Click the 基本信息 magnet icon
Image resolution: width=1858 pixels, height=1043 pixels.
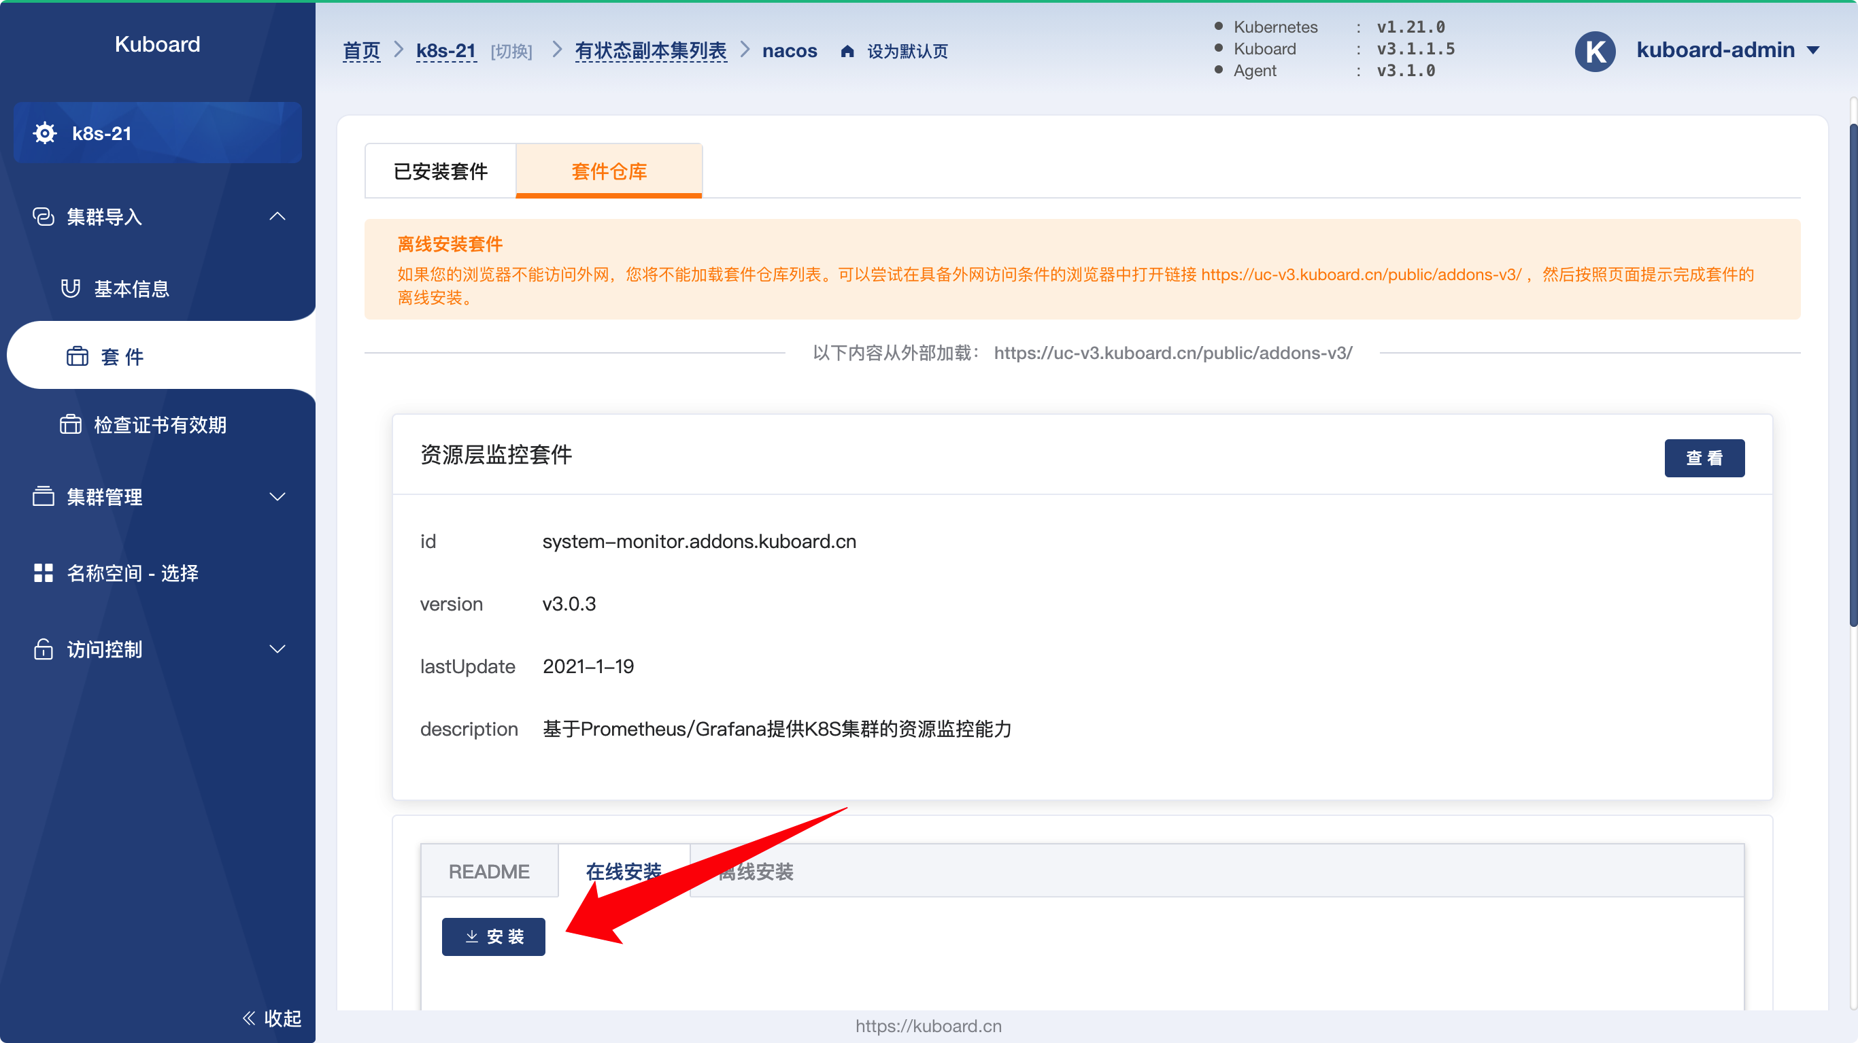(71, 288)
